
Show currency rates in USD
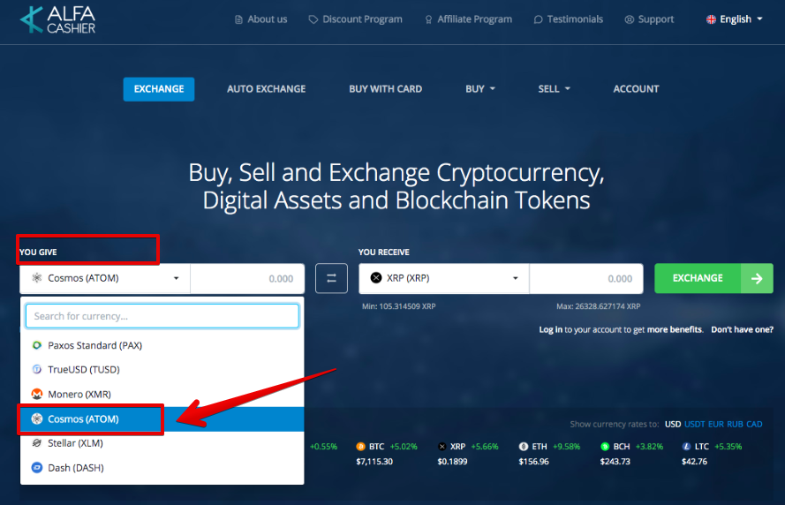click(x=673, y=424)
